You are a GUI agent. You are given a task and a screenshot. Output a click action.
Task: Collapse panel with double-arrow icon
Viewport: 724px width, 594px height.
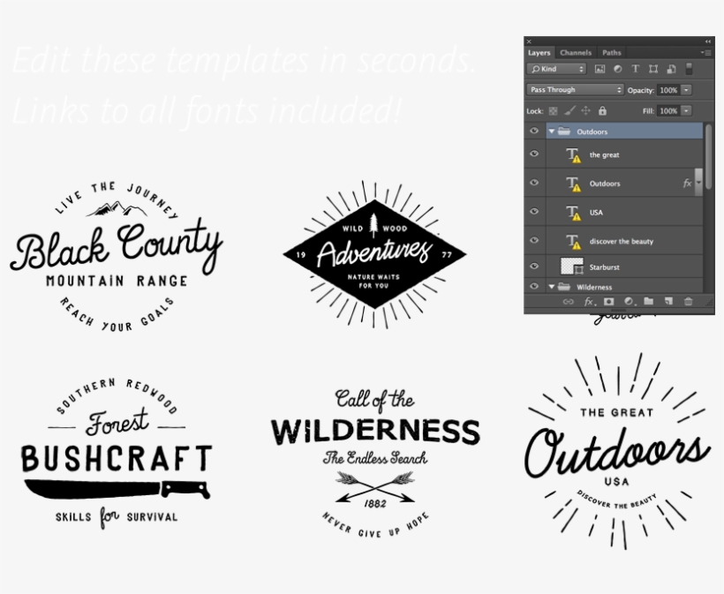pyautogui.click(x=708, y=41)
